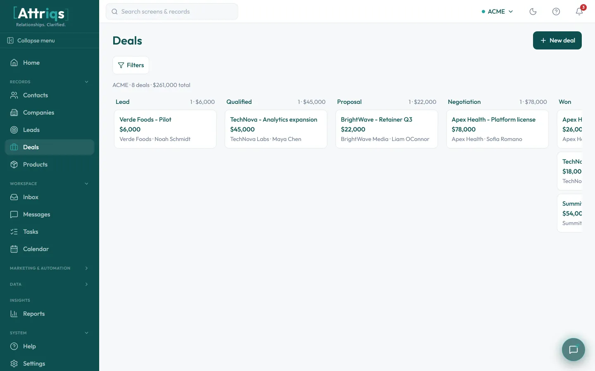Click the Help question mark icon in sidebar

14,346
